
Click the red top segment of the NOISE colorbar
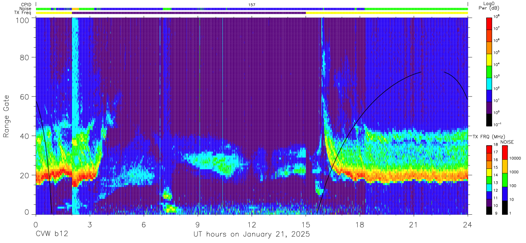(x=504, y=153)
